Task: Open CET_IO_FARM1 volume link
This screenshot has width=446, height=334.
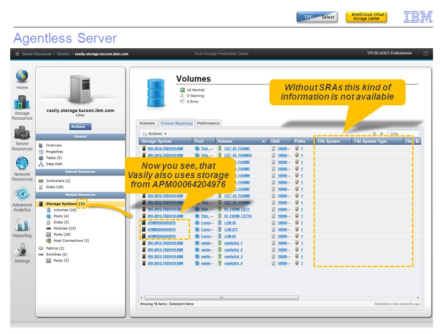Action: (x=236, y=148)
